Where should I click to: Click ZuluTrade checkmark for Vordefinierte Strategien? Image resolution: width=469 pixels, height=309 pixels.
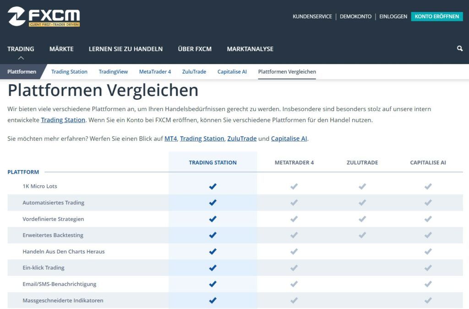362,219
